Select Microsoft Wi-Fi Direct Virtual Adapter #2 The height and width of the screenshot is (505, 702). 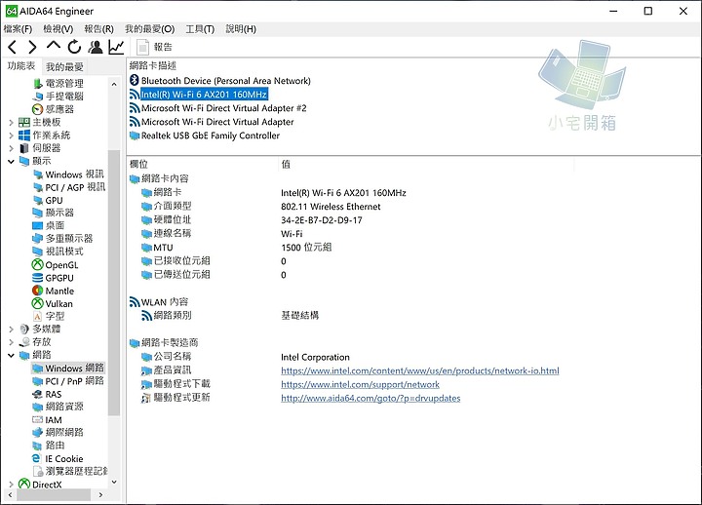224,108
